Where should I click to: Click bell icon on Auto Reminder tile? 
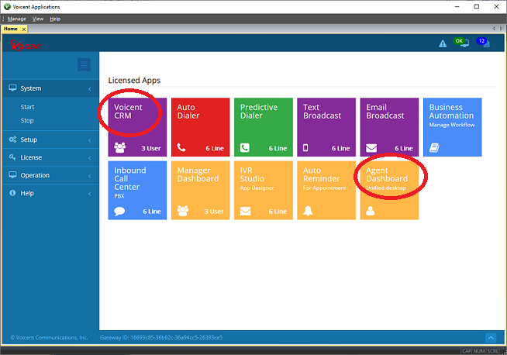click(x=308, y=211)
